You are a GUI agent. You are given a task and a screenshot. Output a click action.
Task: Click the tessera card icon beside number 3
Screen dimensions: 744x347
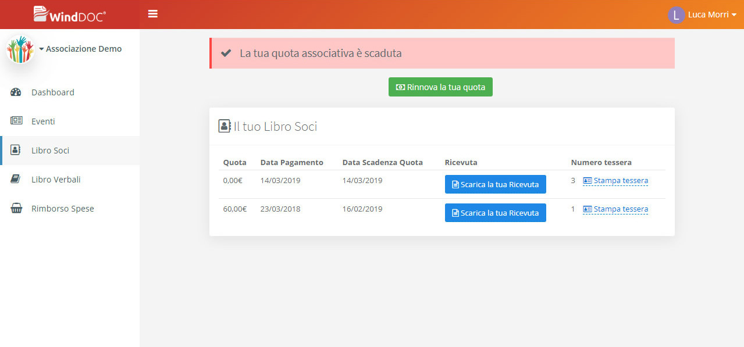tap(587, 180)
